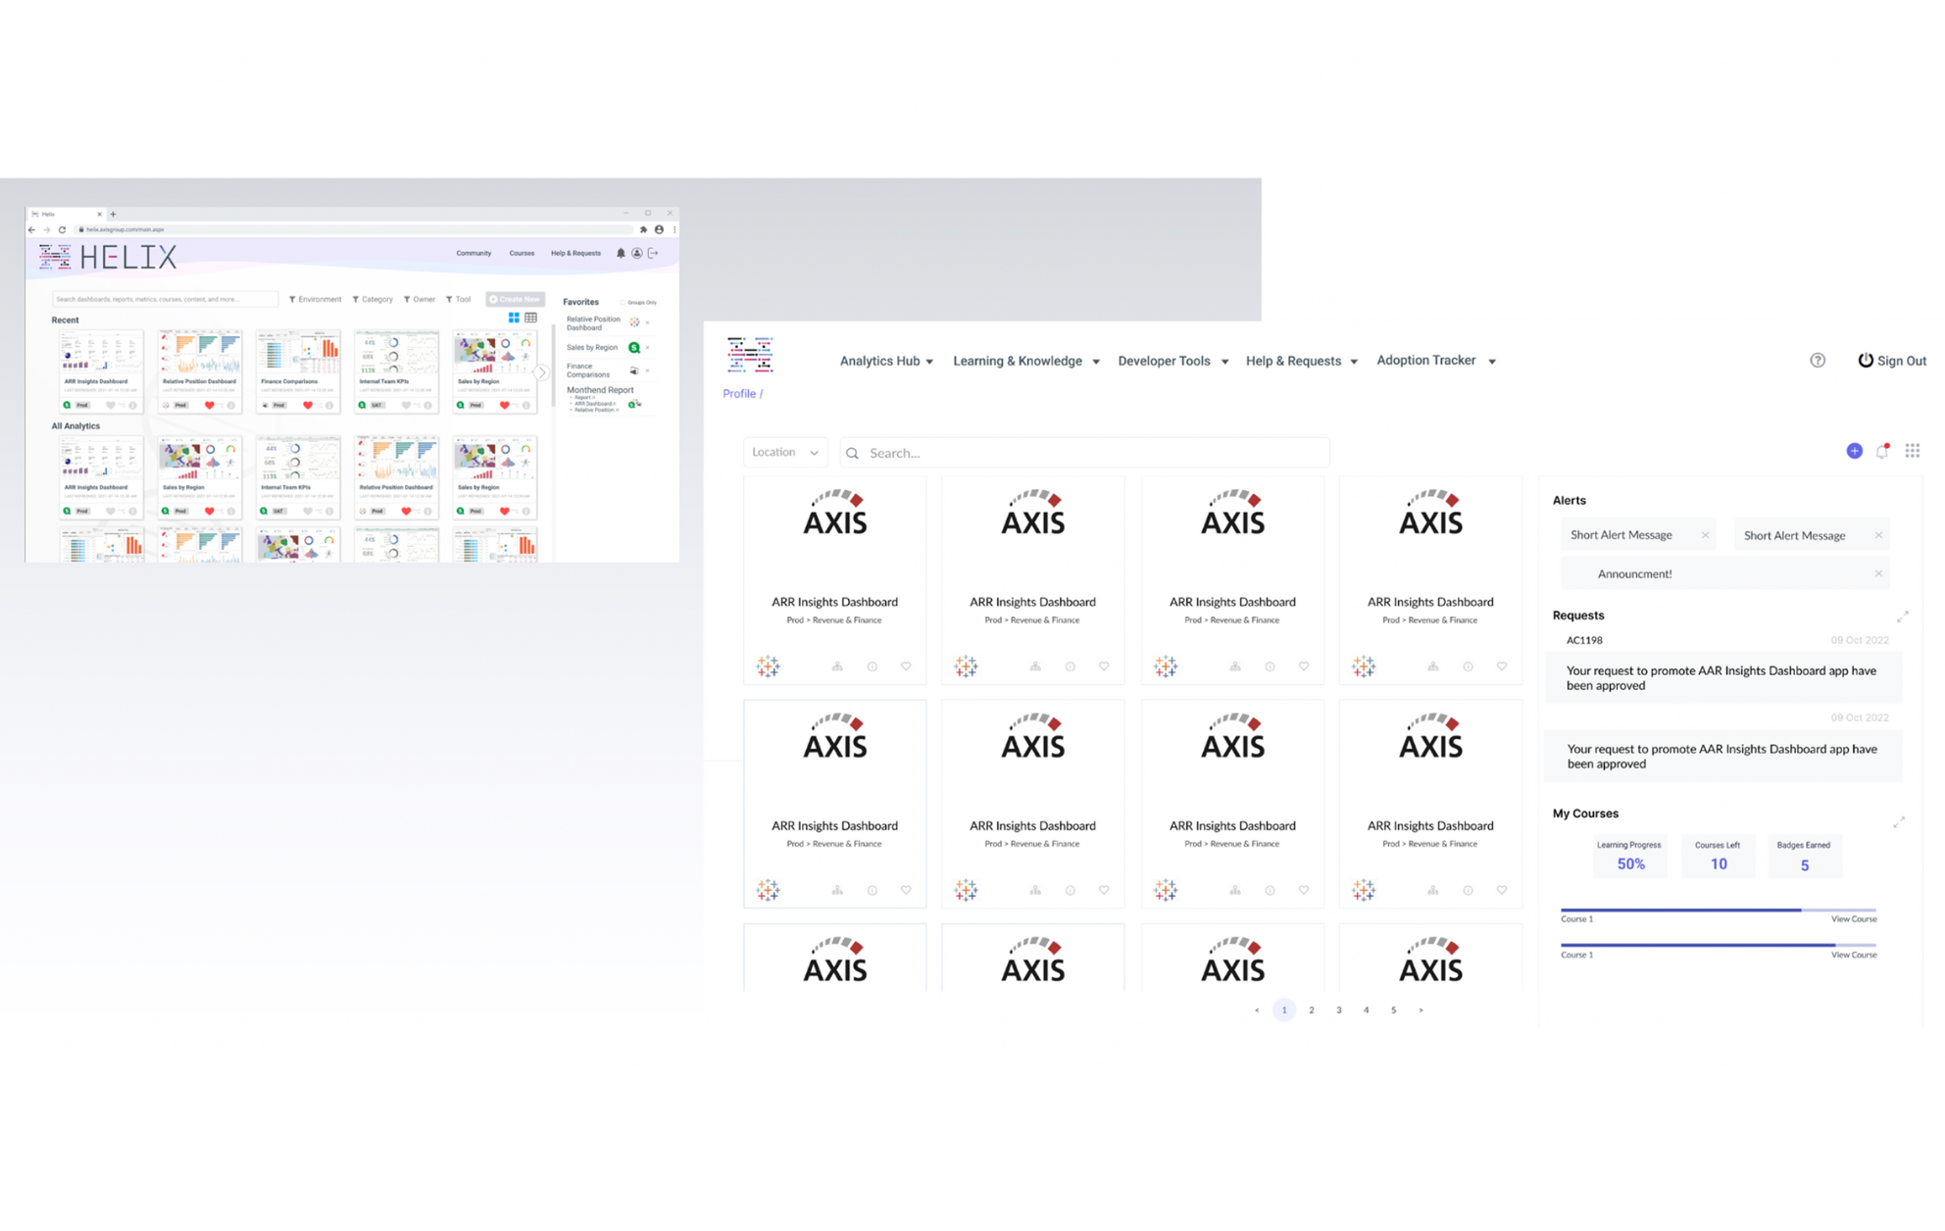Click info icon on first dashboard card
The height and width of the screenshot is (1231, 1945).
tap(872, 666)
